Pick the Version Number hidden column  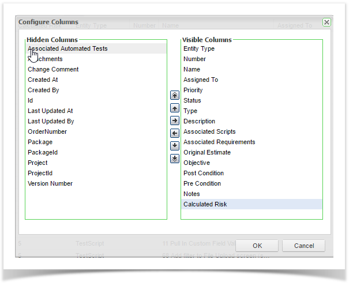point(50,184)
